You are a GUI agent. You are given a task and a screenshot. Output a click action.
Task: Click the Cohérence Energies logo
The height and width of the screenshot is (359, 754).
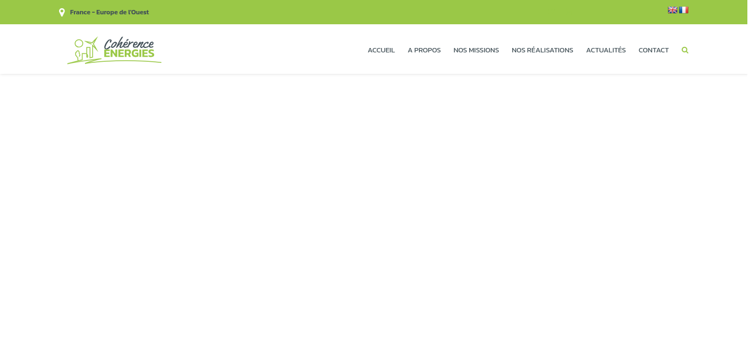click(114, 50)
